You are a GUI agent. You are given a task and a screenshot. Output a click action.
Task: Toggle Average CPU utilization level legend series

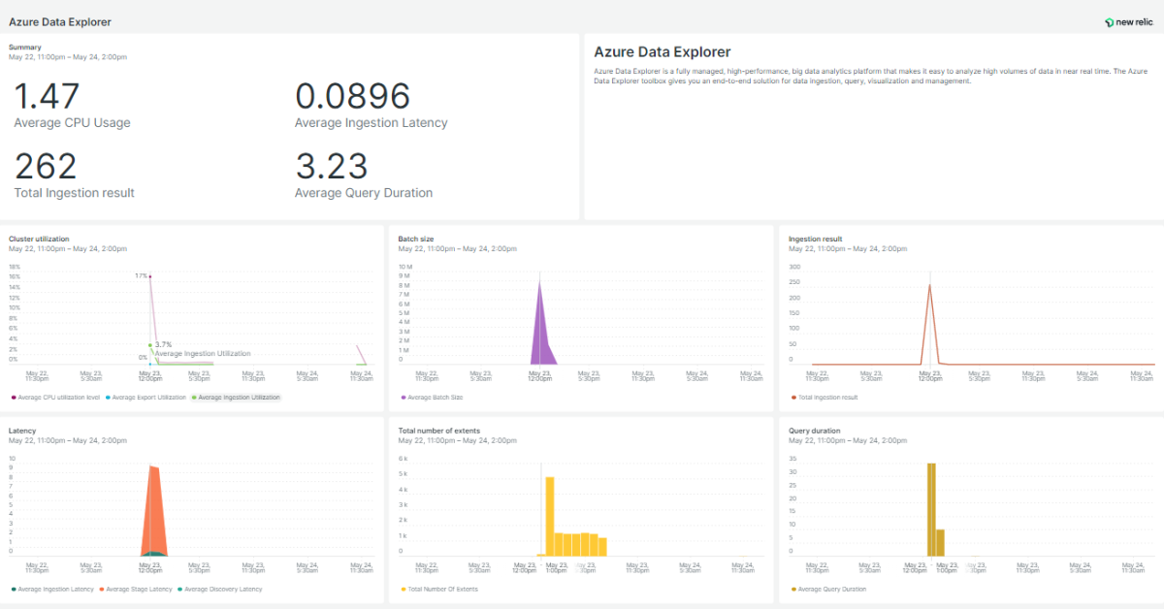(54, 398)
